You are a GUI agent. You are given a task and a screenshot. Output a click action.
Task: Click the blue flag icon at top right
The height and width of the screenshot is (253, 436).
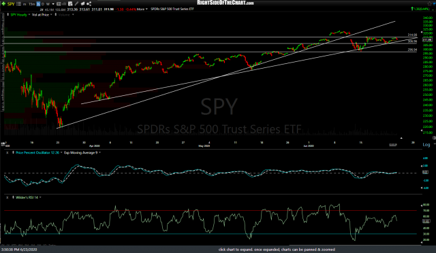[x=434, y=3]
